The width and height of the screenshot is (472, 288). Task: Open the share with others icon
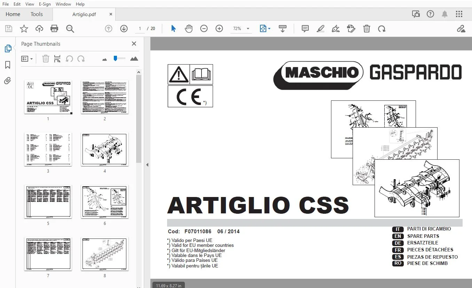click(416, 14)
